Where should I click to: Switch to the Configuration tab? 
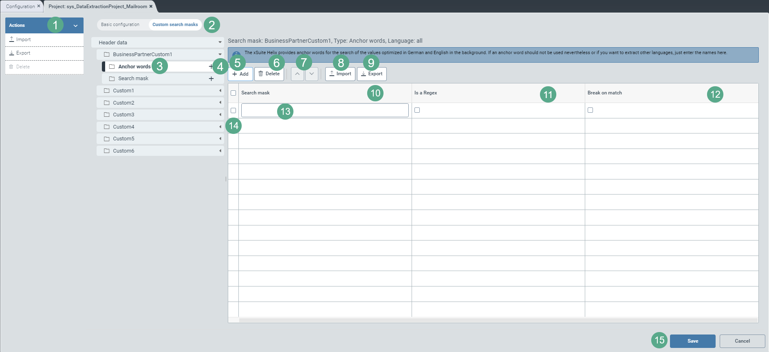(20, 6)
